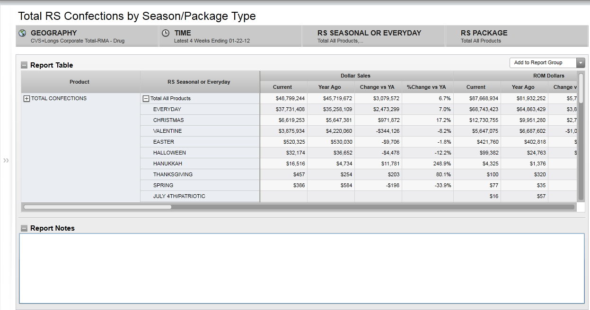Select the VALENTINE row label
The image size is (590, 310).
coord(167,131)
